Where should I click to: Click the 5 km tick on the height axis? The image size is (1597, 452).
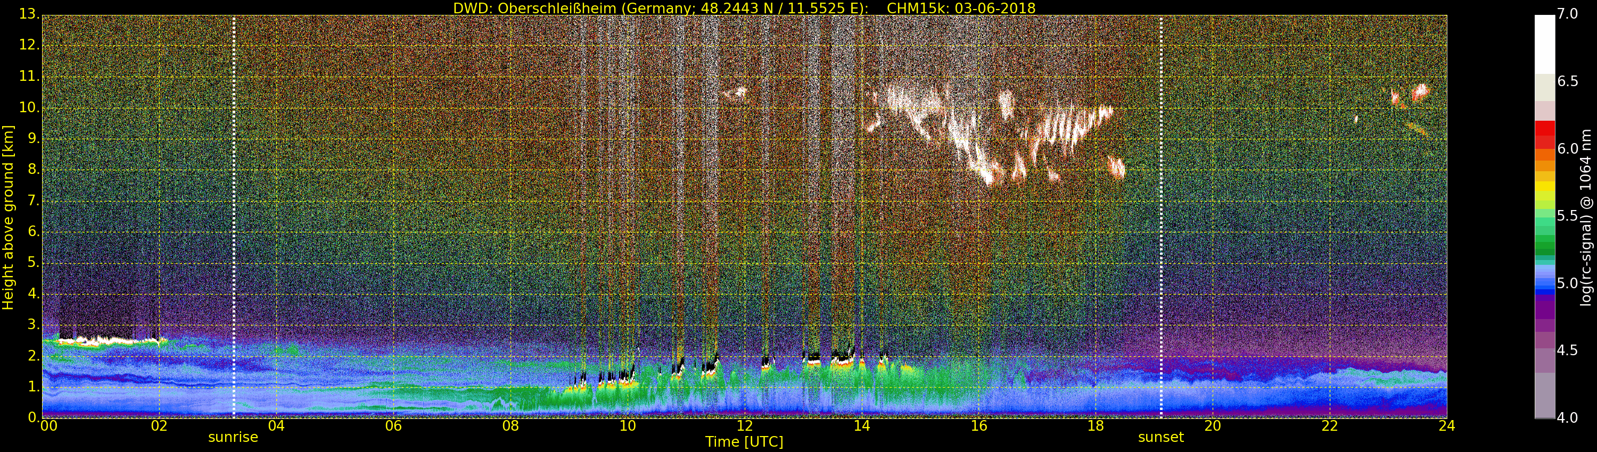31,263
